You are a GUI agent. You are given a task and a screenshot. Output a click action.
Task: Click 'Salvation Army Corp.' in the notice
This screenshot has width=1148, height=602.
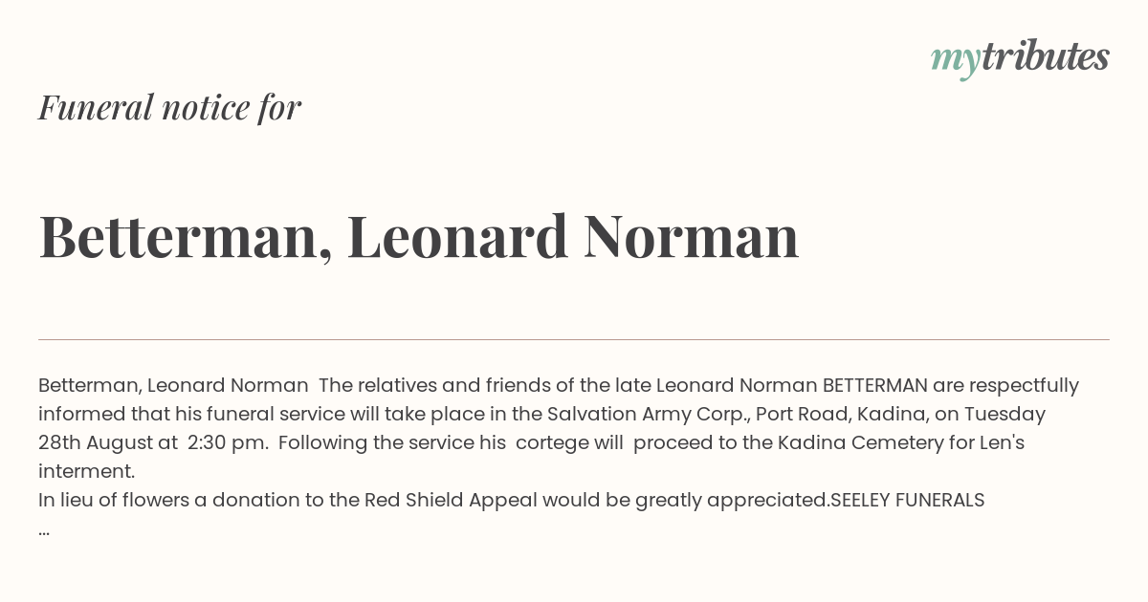coord(648,415)
